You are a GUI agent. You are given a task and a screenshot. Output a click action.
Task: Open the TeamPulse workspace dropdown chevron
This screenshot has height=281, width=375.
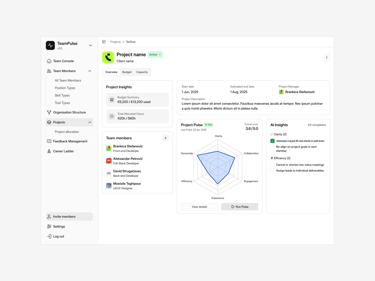coord(91,45)
